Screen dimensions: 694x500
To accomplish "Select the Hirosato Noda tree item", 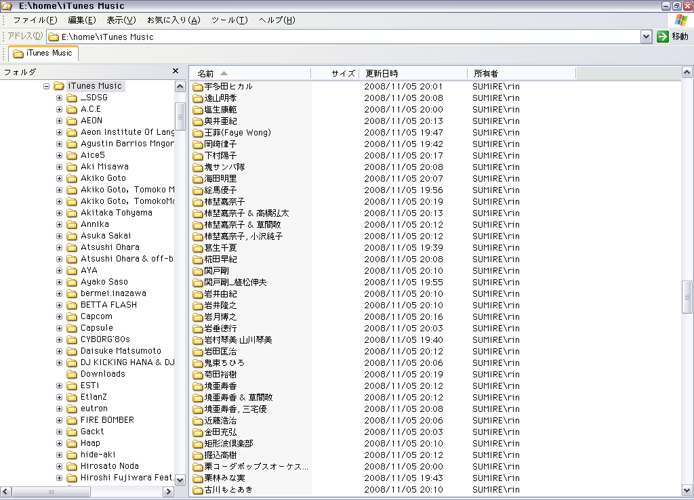I will click(x=109, y=466).
